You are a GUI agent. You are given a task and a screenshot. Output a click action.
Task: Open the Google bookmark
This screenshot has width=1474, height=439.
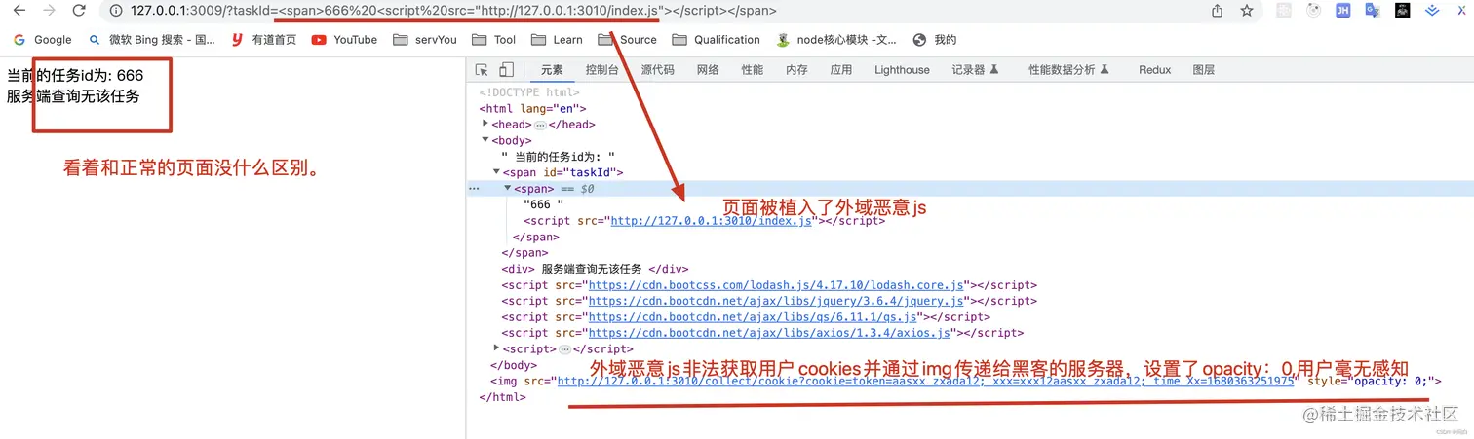(43, 40)
